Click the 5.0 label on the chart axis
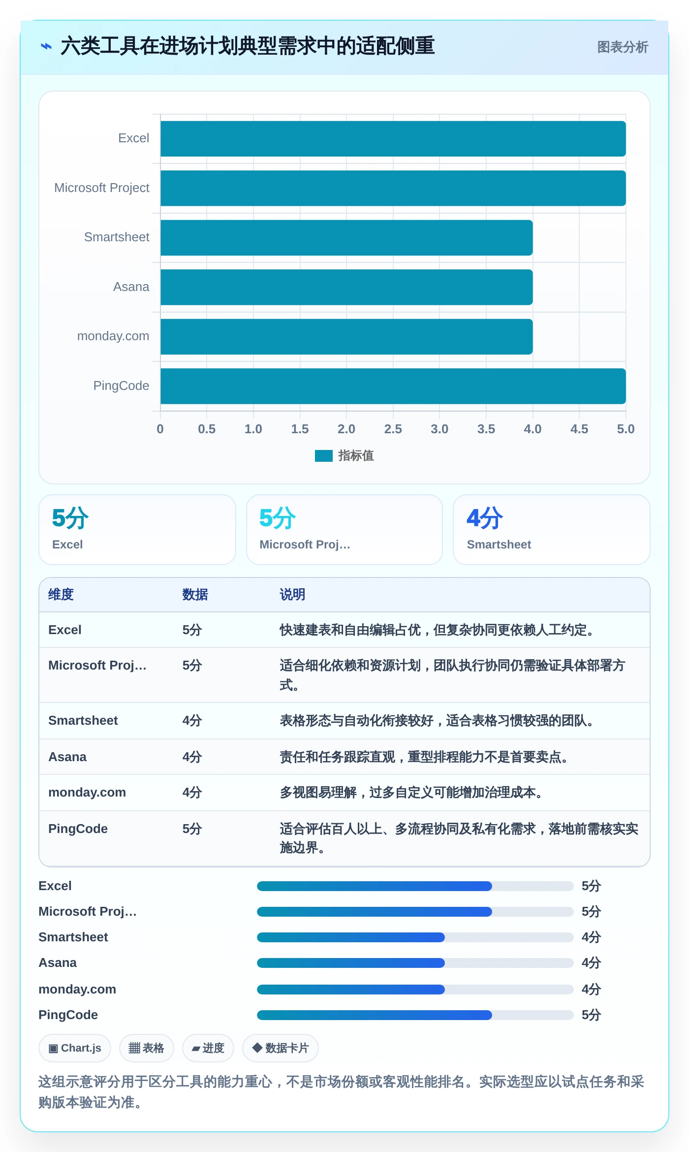The image size is (689, 1152). [626, 429]
